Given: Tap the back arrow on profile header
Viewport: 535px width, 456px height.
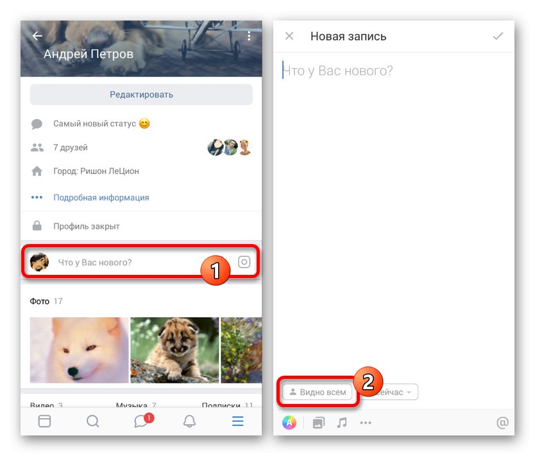Looking at the screenshot, I should [37, 35].
